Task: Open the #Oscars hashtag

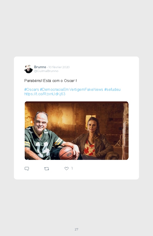Action: 32,90
